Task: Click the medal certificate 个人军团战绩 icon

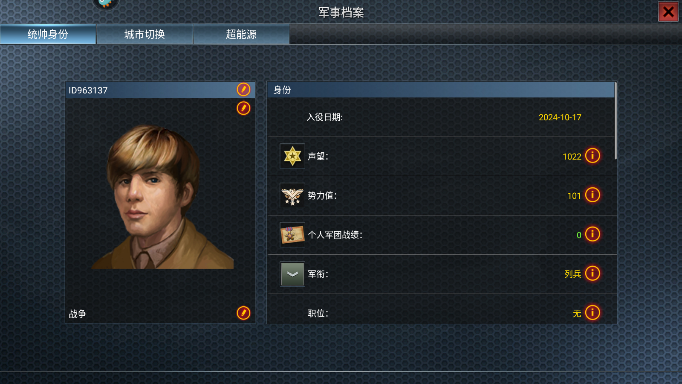Action: [x=292, y=235]
